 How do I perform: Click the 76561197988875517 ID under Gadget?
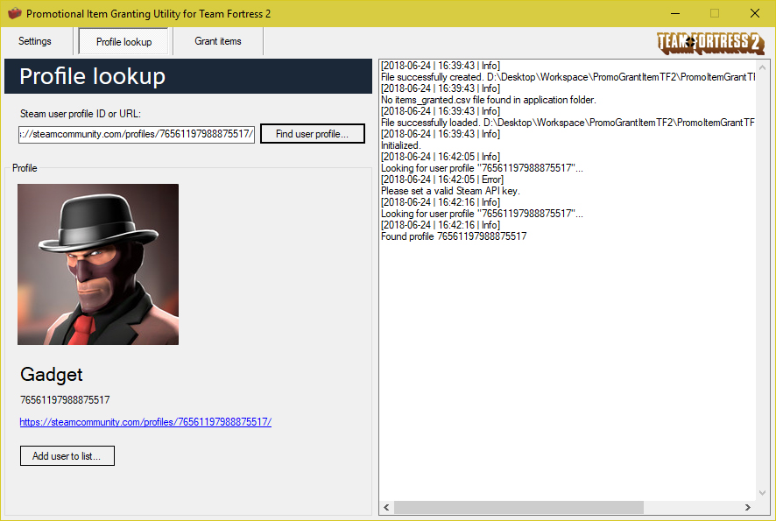(x=65, y=400)
